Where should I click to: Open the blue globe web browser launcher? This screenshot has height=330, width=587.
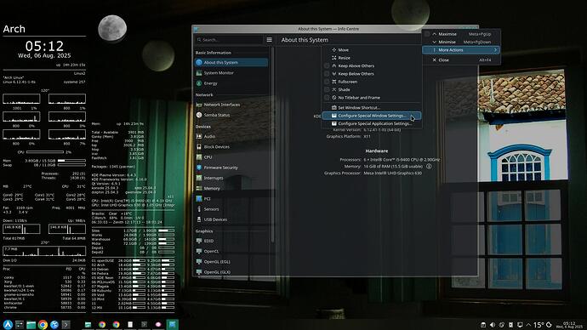point(54,324)
